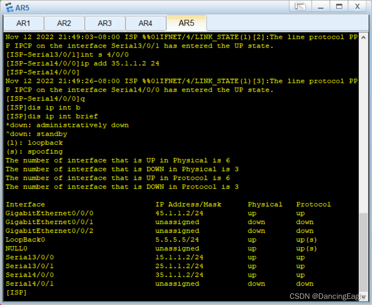372x305 pixels.
Task: Click the Serial3/0/1 interface name in table
Action: [29, 266]
